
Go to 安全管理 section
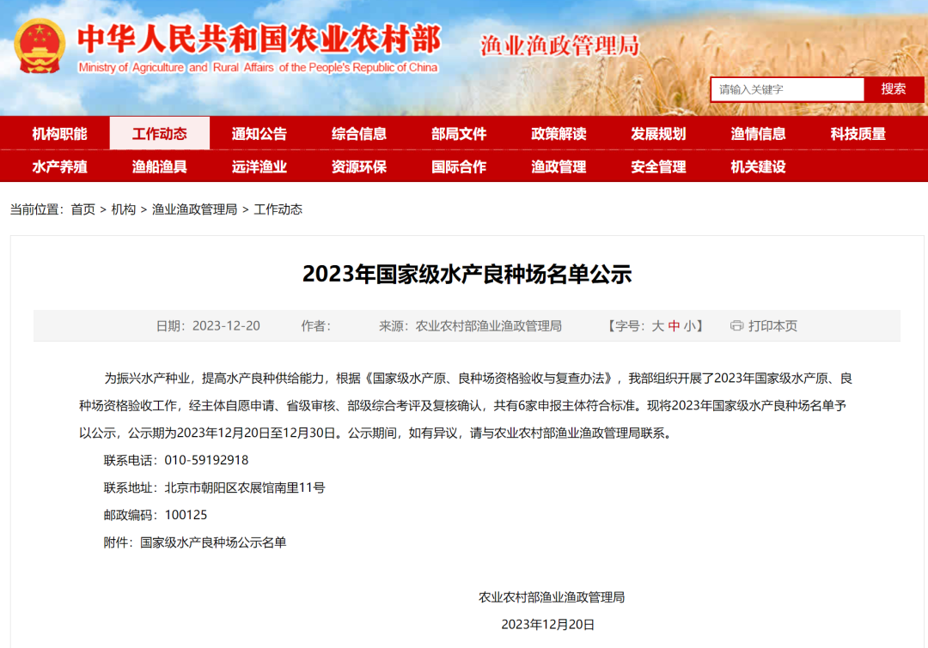pyautogui.click(x=658, y=167)
